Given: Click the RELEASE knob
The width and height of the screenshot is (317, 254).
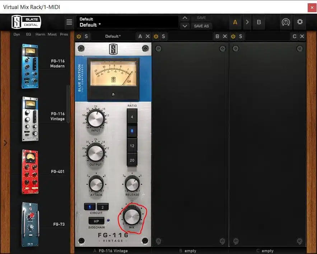Looking at the screenshot, I should pyautogui.click(x=132, y=183).
